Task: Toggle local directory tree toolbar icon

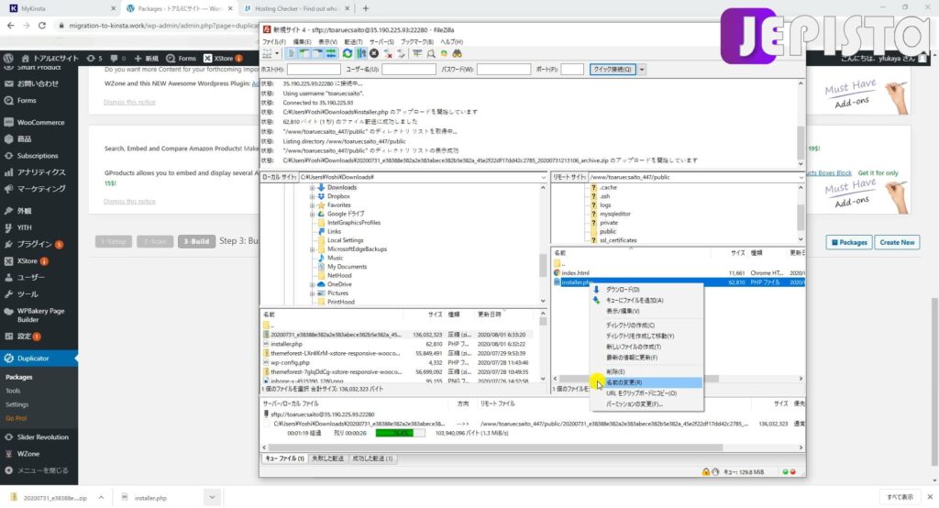Action: 304,54
